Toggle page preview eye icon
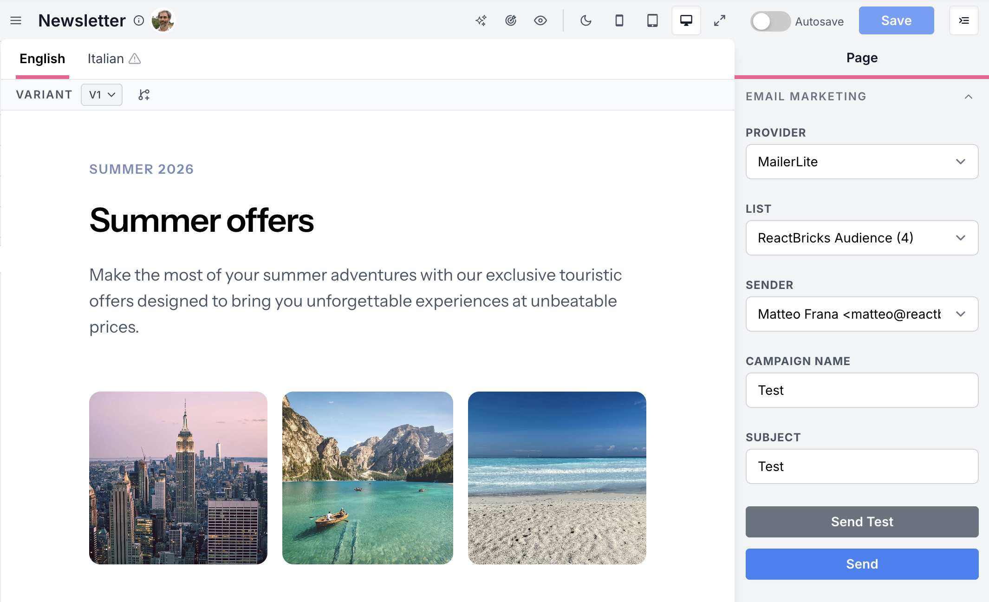The width and height of the screenshot is (989, 602). (x=540, y=20)
